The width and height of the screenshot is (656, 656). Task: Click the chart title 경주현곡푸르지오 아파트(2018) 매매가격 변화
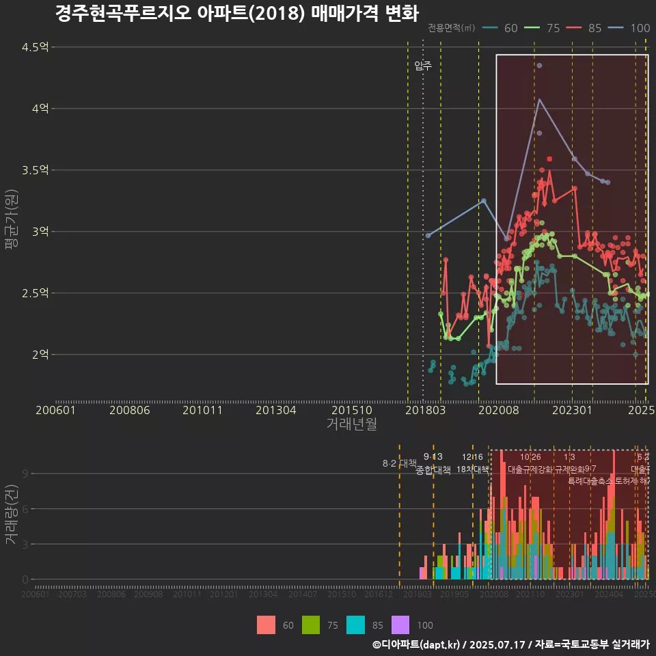237,13
